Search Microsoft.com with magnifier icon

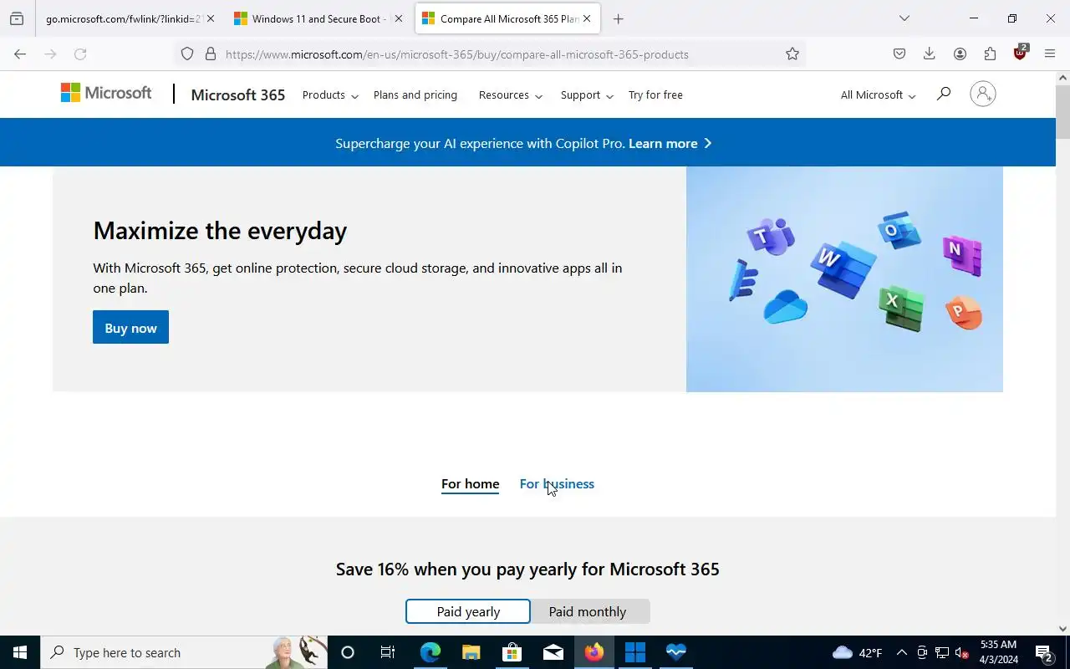[x=944, y=94]
